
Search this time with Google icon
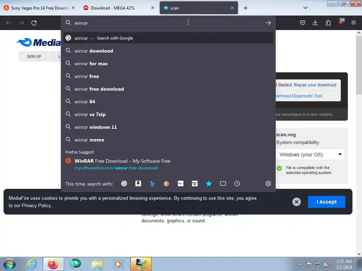coord(124,183)
